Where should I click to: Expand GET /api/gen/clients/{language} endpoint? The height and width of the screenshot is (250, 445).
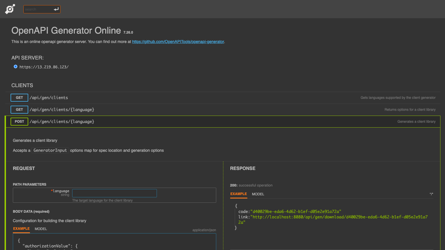click(223, 110)
